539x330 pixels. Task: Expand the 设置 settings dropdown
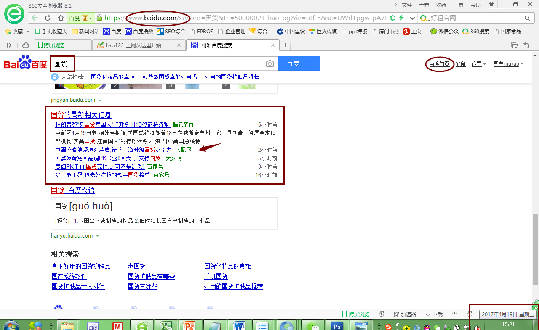(478, 64)
